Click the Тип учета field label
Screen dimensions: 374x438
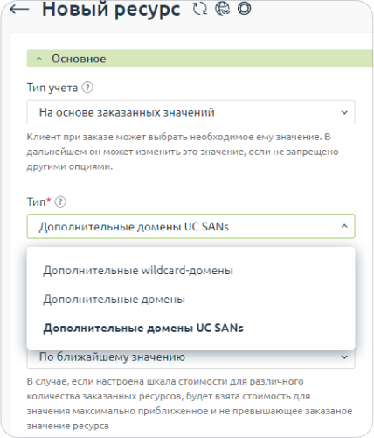click(52, 88)
